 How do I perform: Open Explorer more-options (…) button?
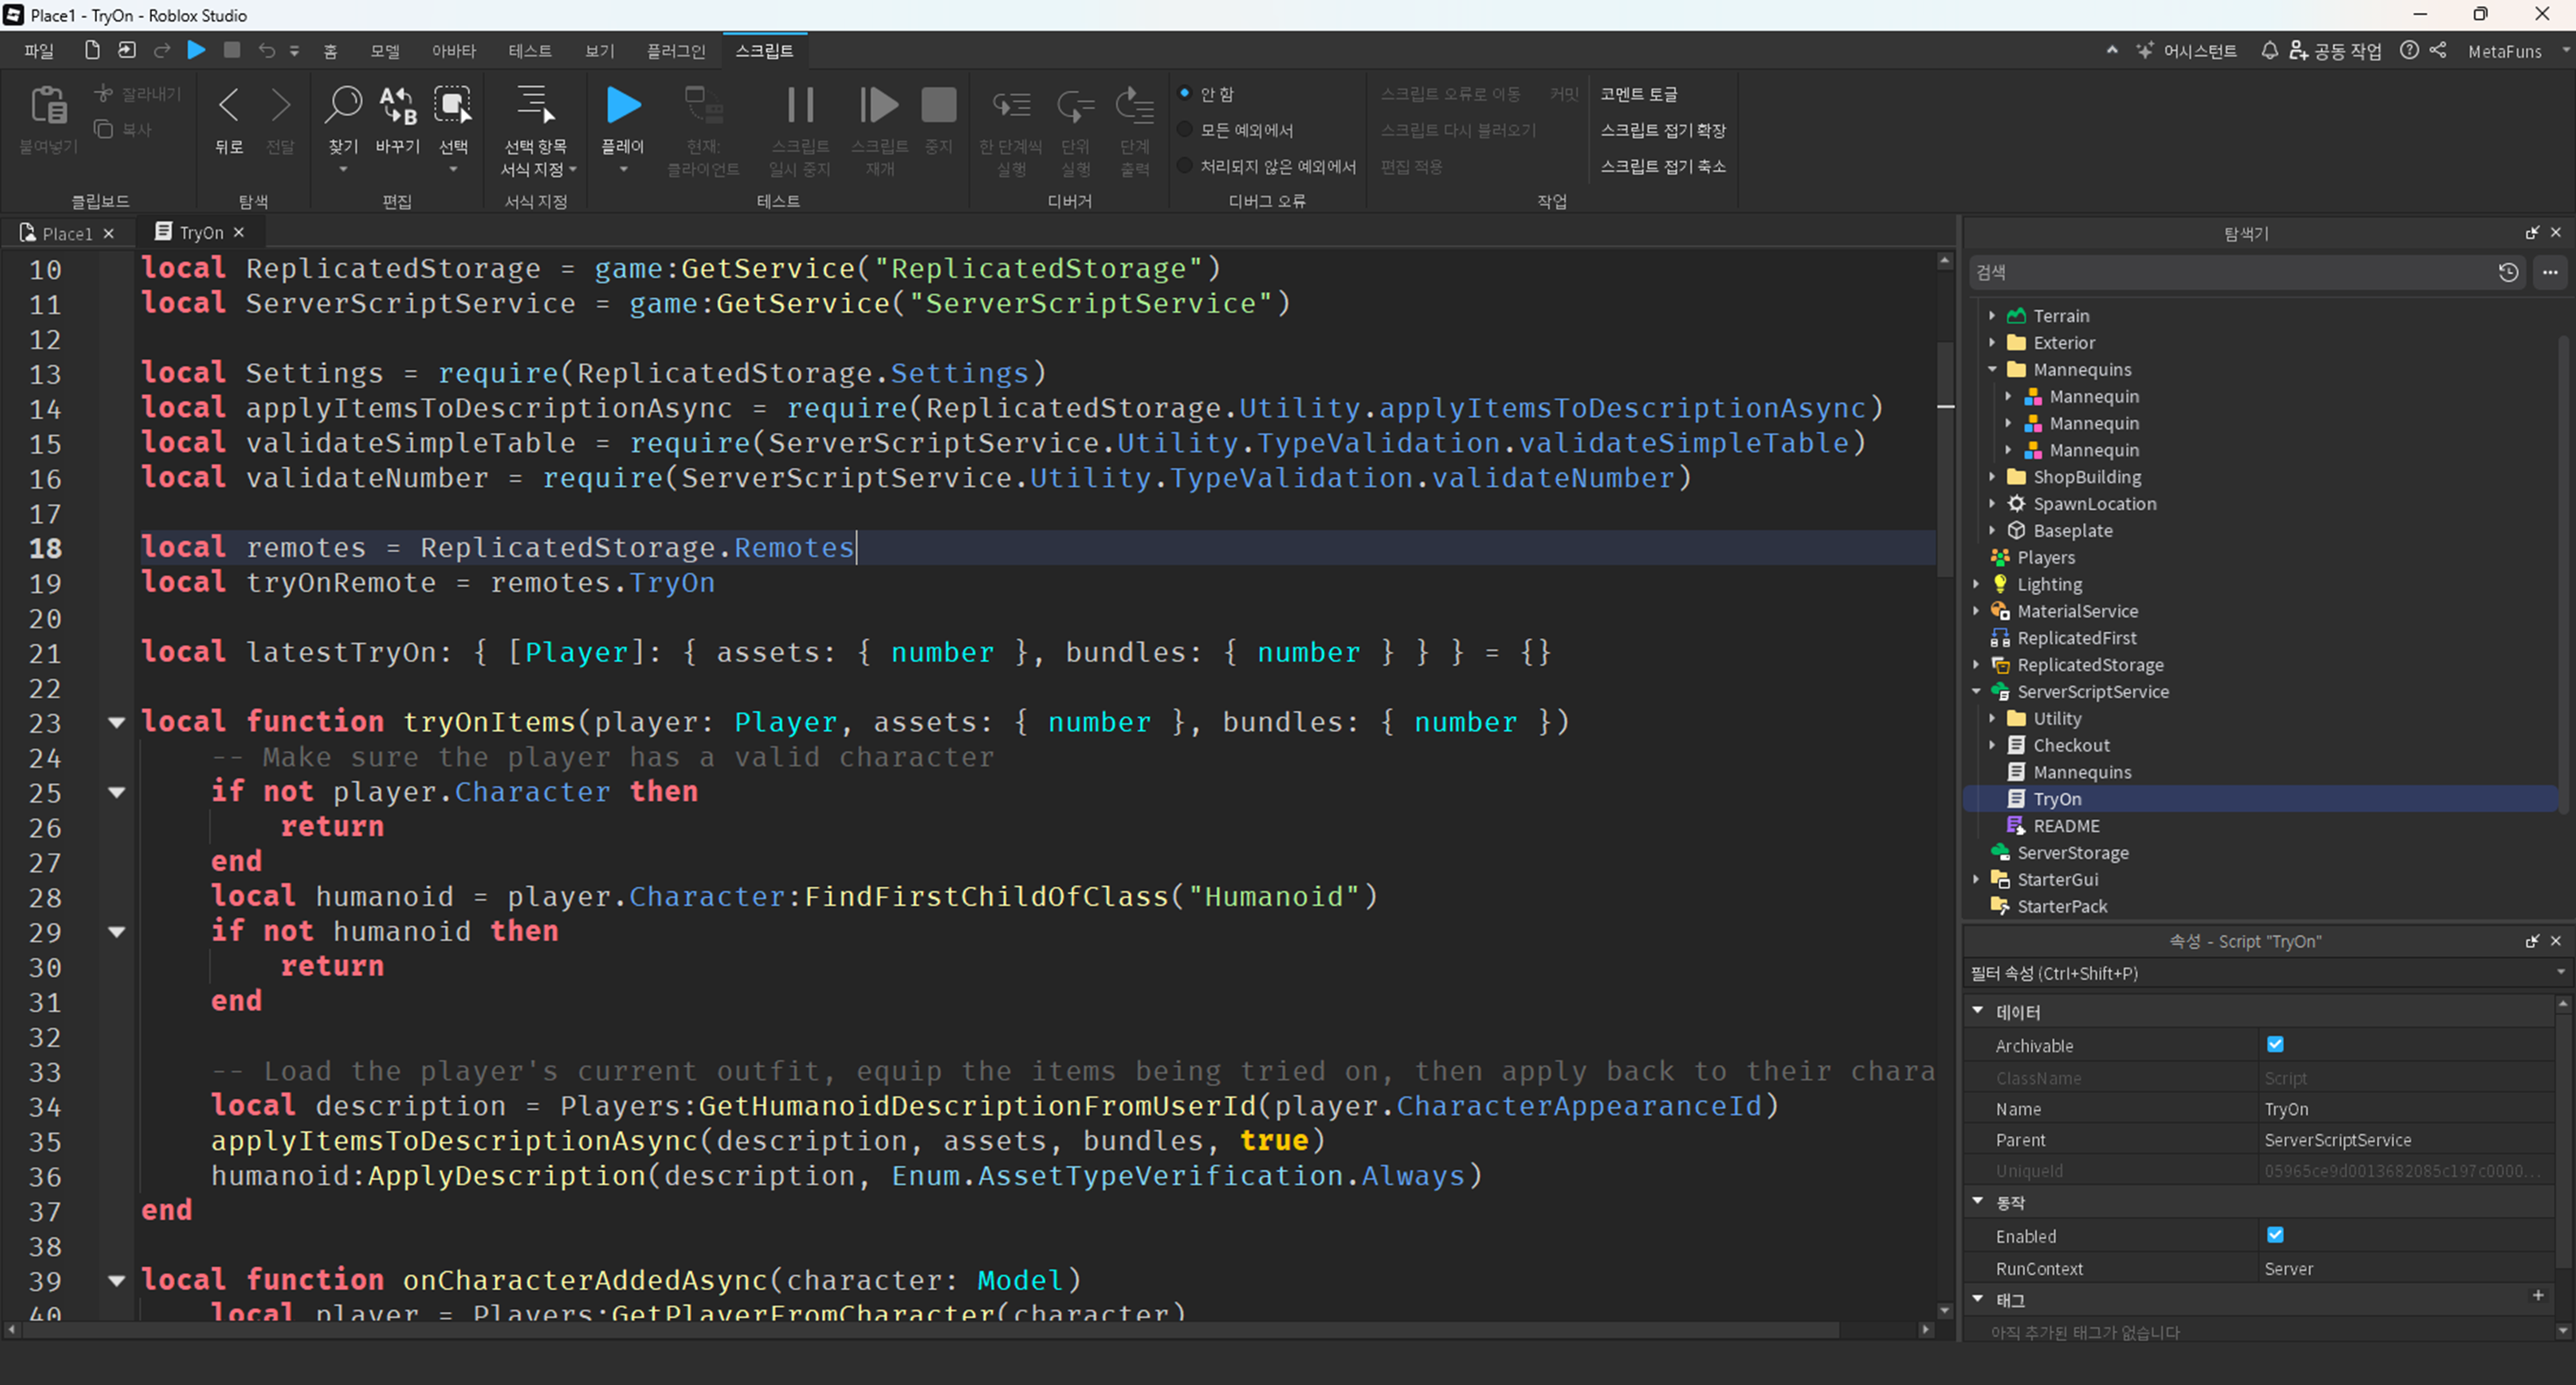[2550, 272]
